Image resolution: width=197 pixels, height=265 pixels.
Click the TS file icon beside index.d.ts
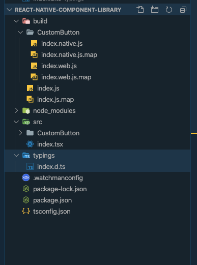[x=30, y=166]
